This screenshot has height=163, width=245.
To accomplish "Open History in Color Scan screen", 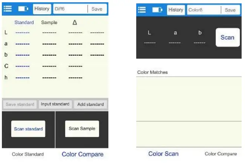I will tap(176, 10).
